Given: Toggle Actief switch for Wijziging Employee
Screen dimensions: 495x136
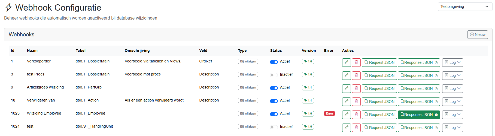Looking at the screenshot, I should [x=274, y=114].
